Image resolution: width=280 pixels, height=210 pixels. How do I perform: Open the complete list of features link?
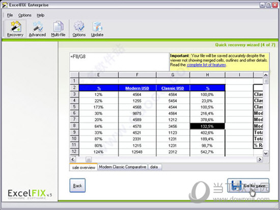click(206, 65)
